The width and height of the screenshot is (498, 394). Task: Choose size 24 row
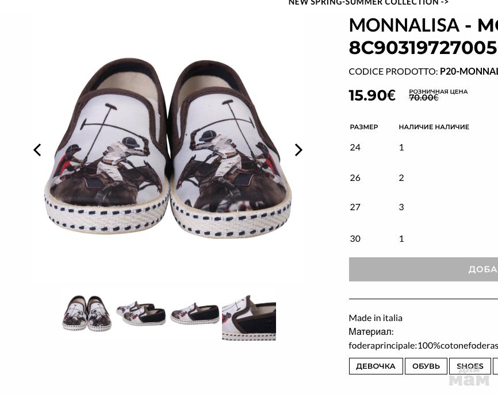point(355,147)
